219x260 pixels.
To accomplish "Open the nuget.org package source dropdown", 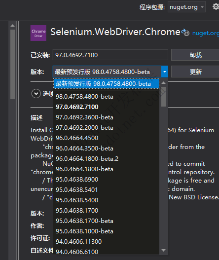I will 186,7.
